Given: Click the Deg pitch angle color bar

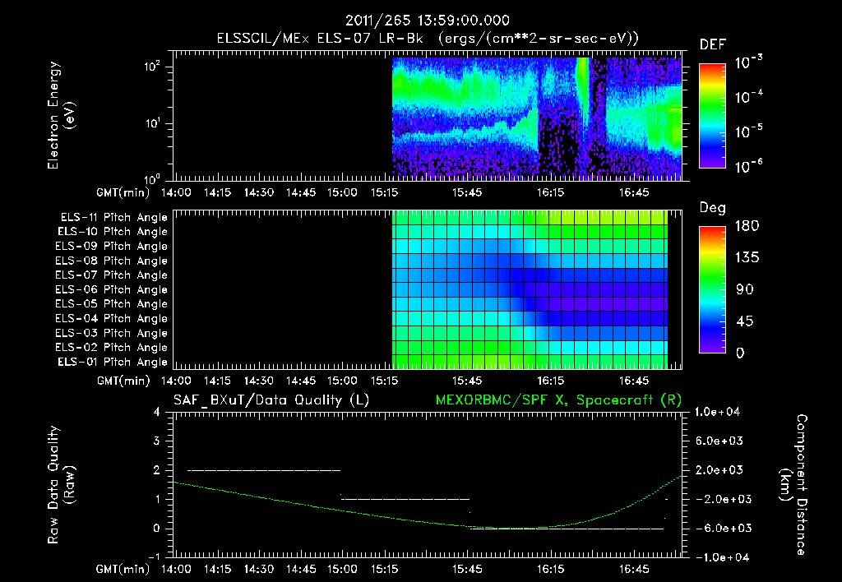Looking at the screenshot, I should point(712,289).
